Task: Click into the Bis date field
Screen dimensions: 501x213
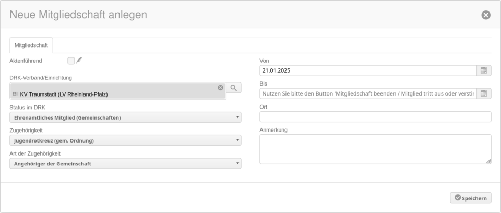Action: click(x=367, y=93)
